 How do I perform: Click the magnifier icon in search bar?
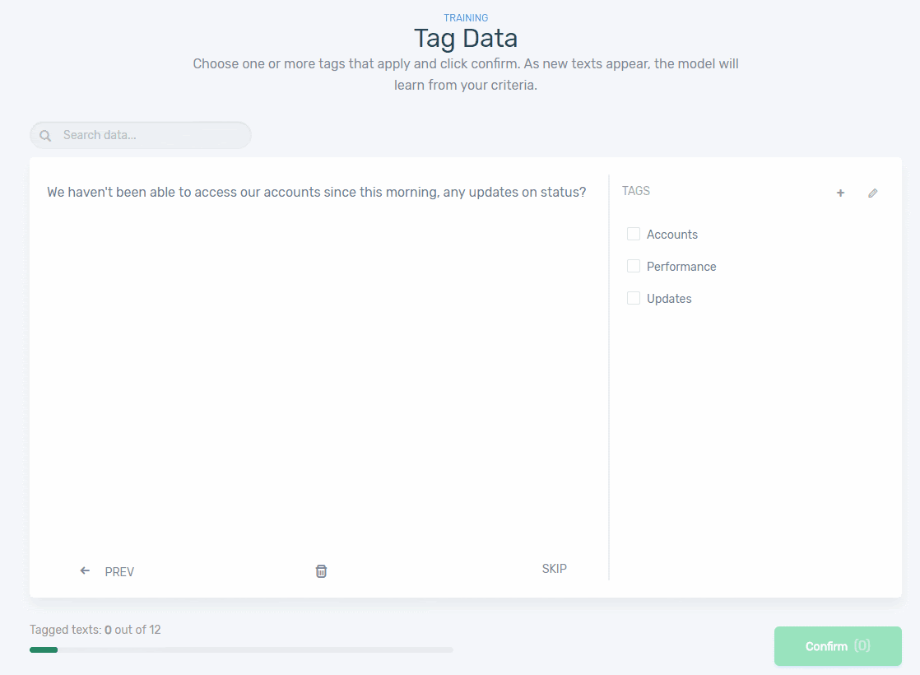(45, 136)
